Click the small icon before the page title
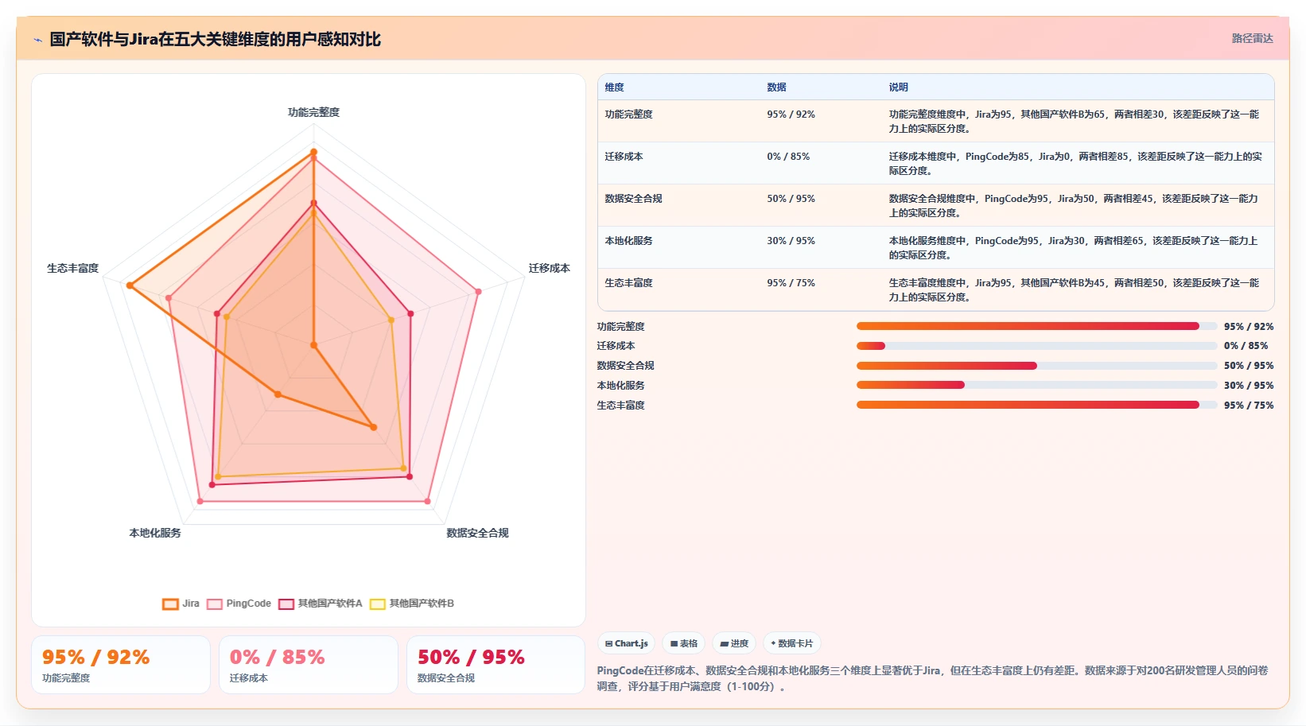The width and height of the screenshot is (1306, 726). 37,40
